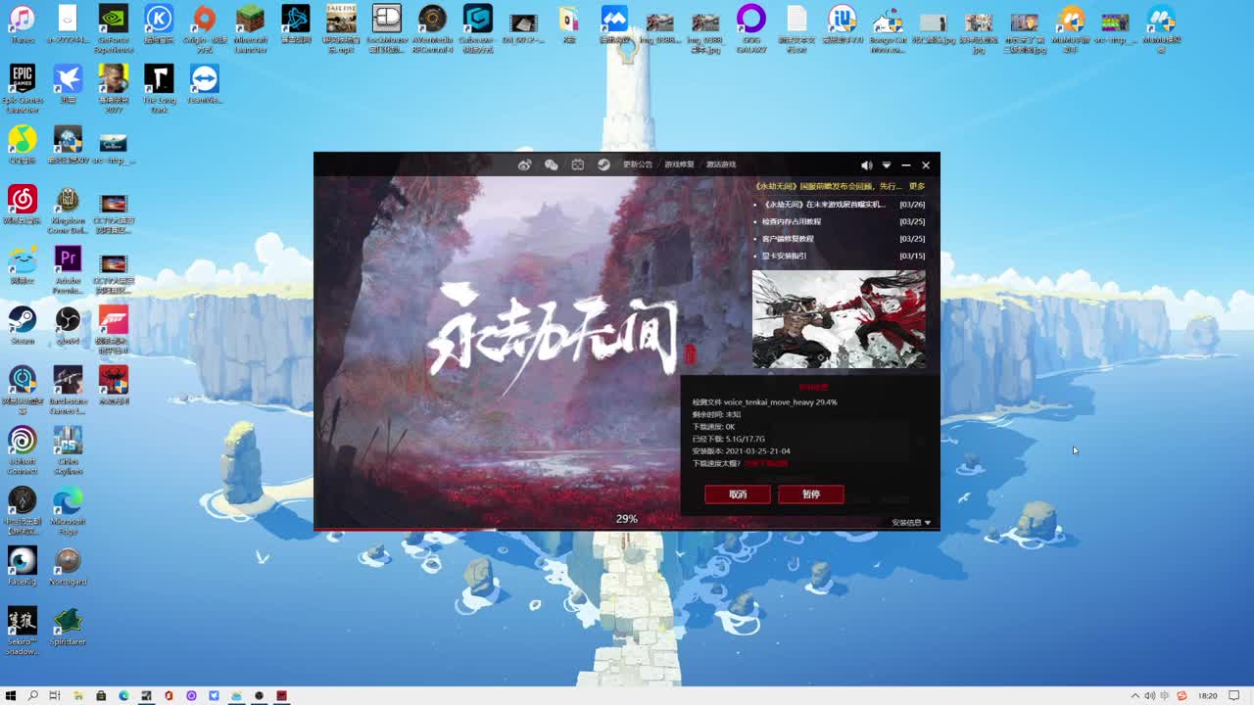Open The Long Dark desktop shortcut
1254x705 pixels.
[159, 88]
